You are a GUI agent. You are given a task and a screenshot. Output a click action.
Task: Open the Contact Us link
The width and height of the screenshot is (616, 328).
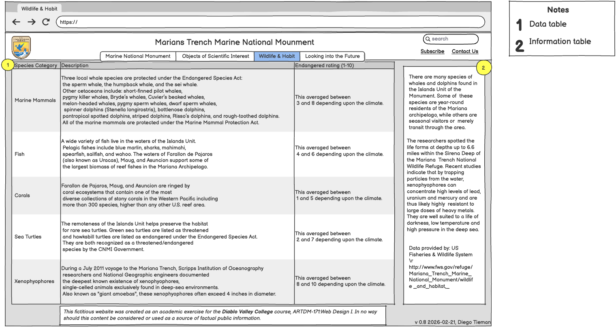(465, 51)
